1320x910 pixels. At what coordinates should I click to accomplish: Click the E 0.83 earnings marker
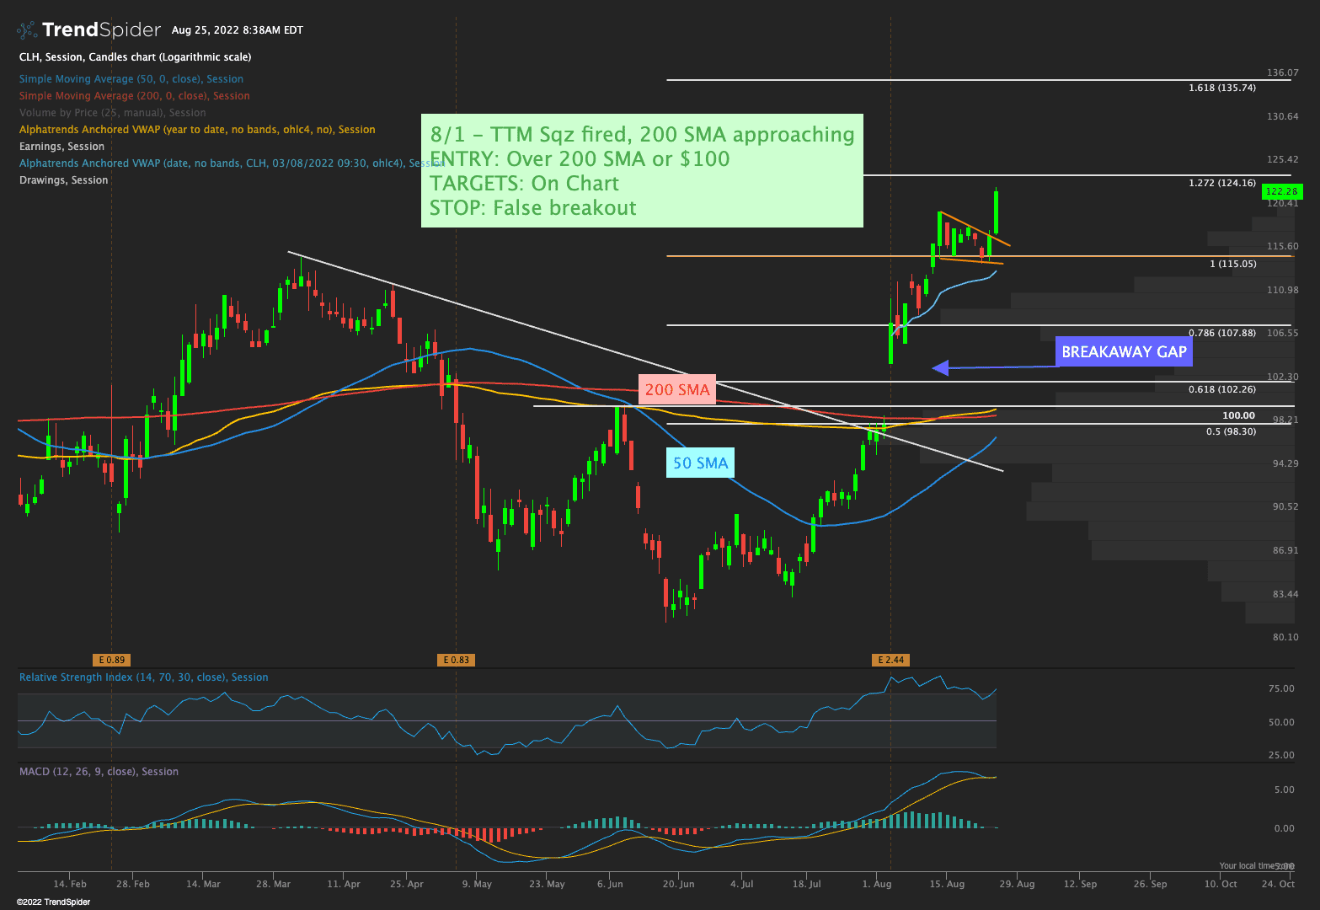(x=455, y=660)
